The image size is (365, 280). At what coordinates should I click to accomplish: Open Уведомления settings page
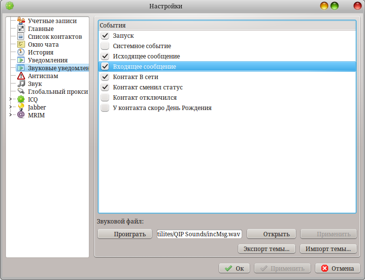[x=48, y=60]
